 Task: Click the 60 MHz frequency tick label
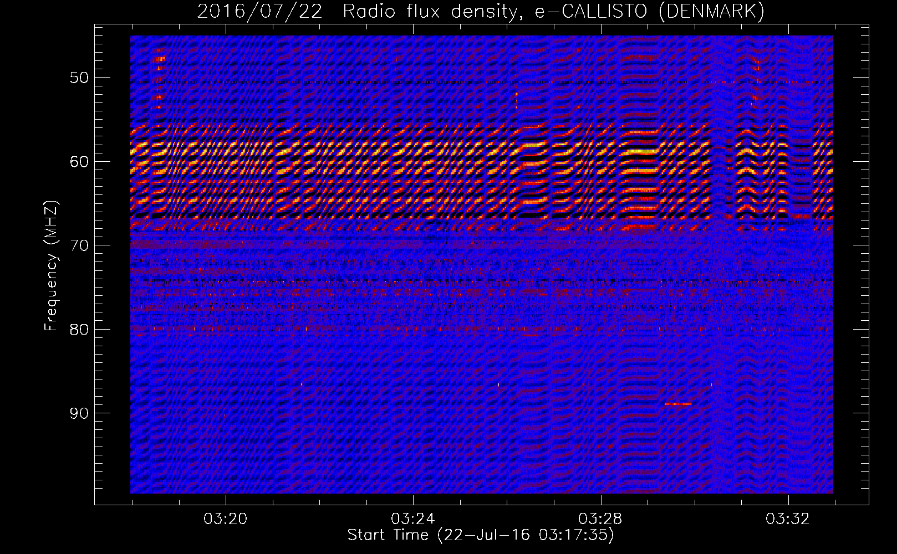(79, 162)
